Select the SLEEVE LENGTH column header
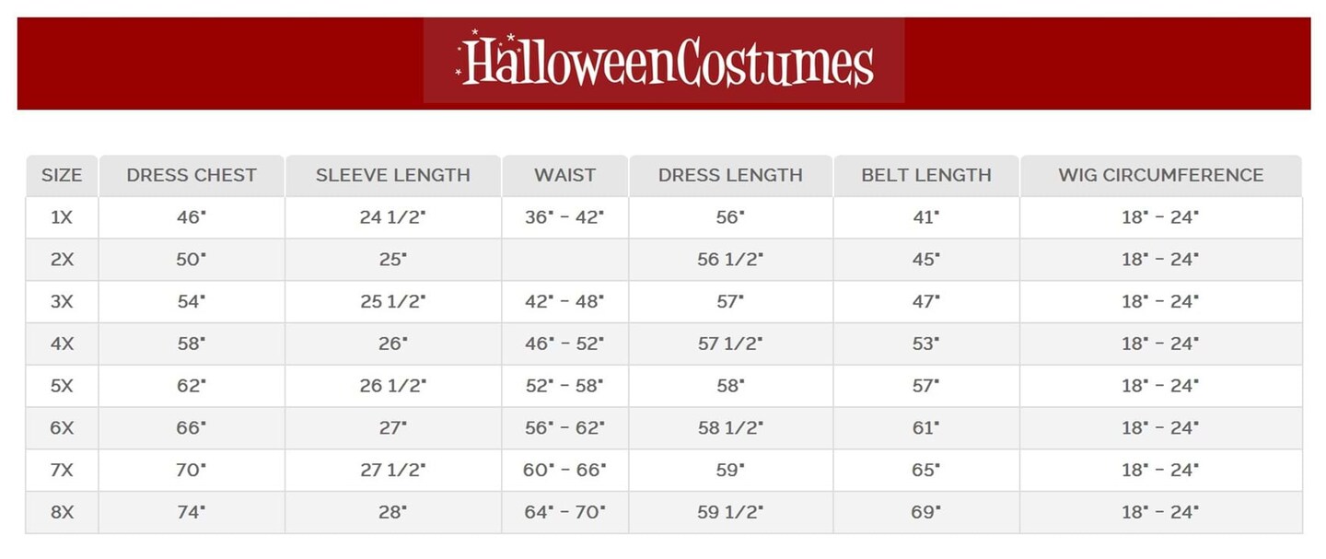1326x559 pixels. [x=393, y=175]
